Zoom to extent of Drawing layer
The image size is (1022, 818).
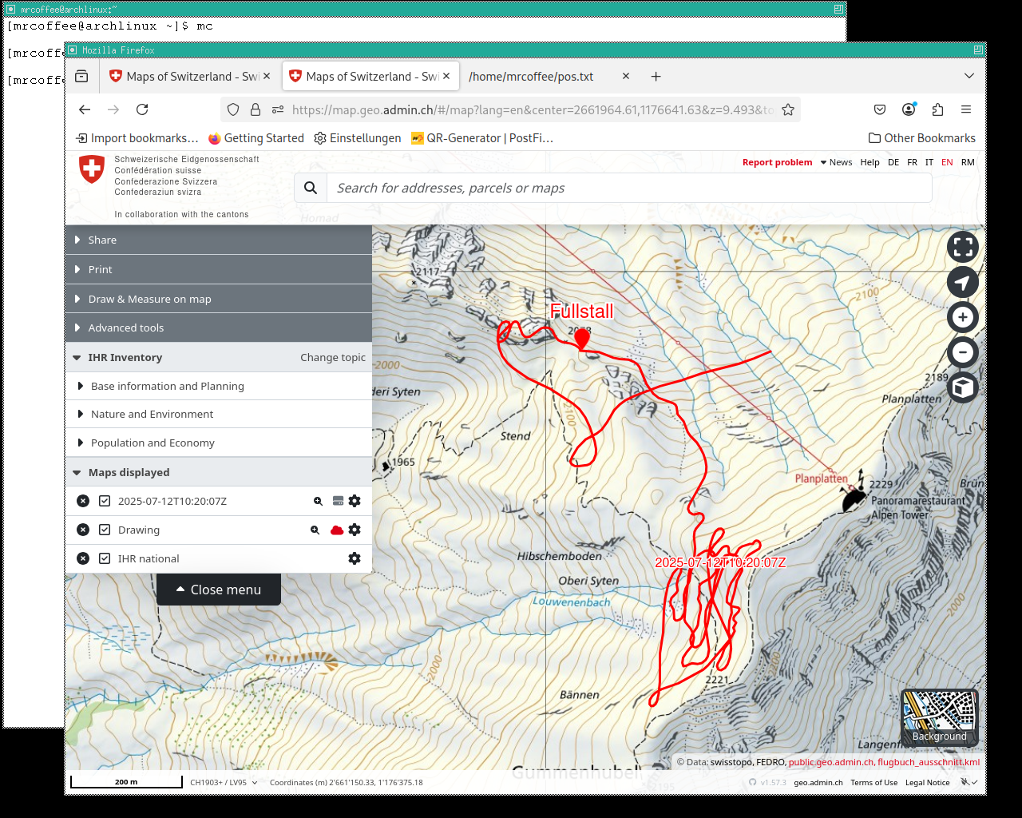click(x=315, y=530)
